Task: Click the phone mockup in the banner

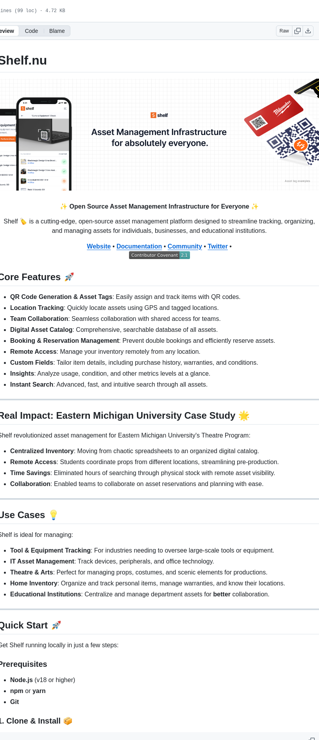Action: (44, 145)
